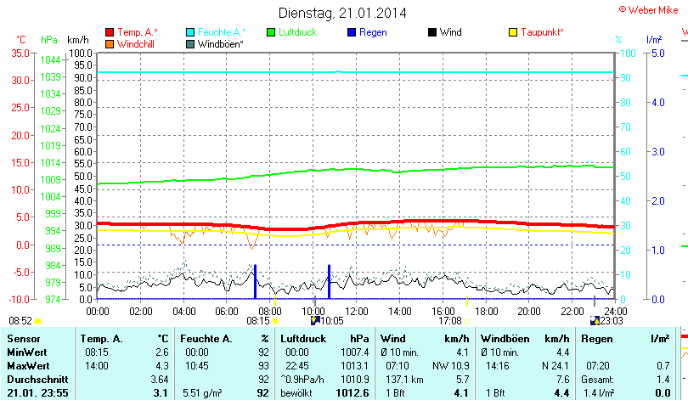Click the Luftdruck legend label
This screenshot has height=400, width=688.
coord(298,32)
